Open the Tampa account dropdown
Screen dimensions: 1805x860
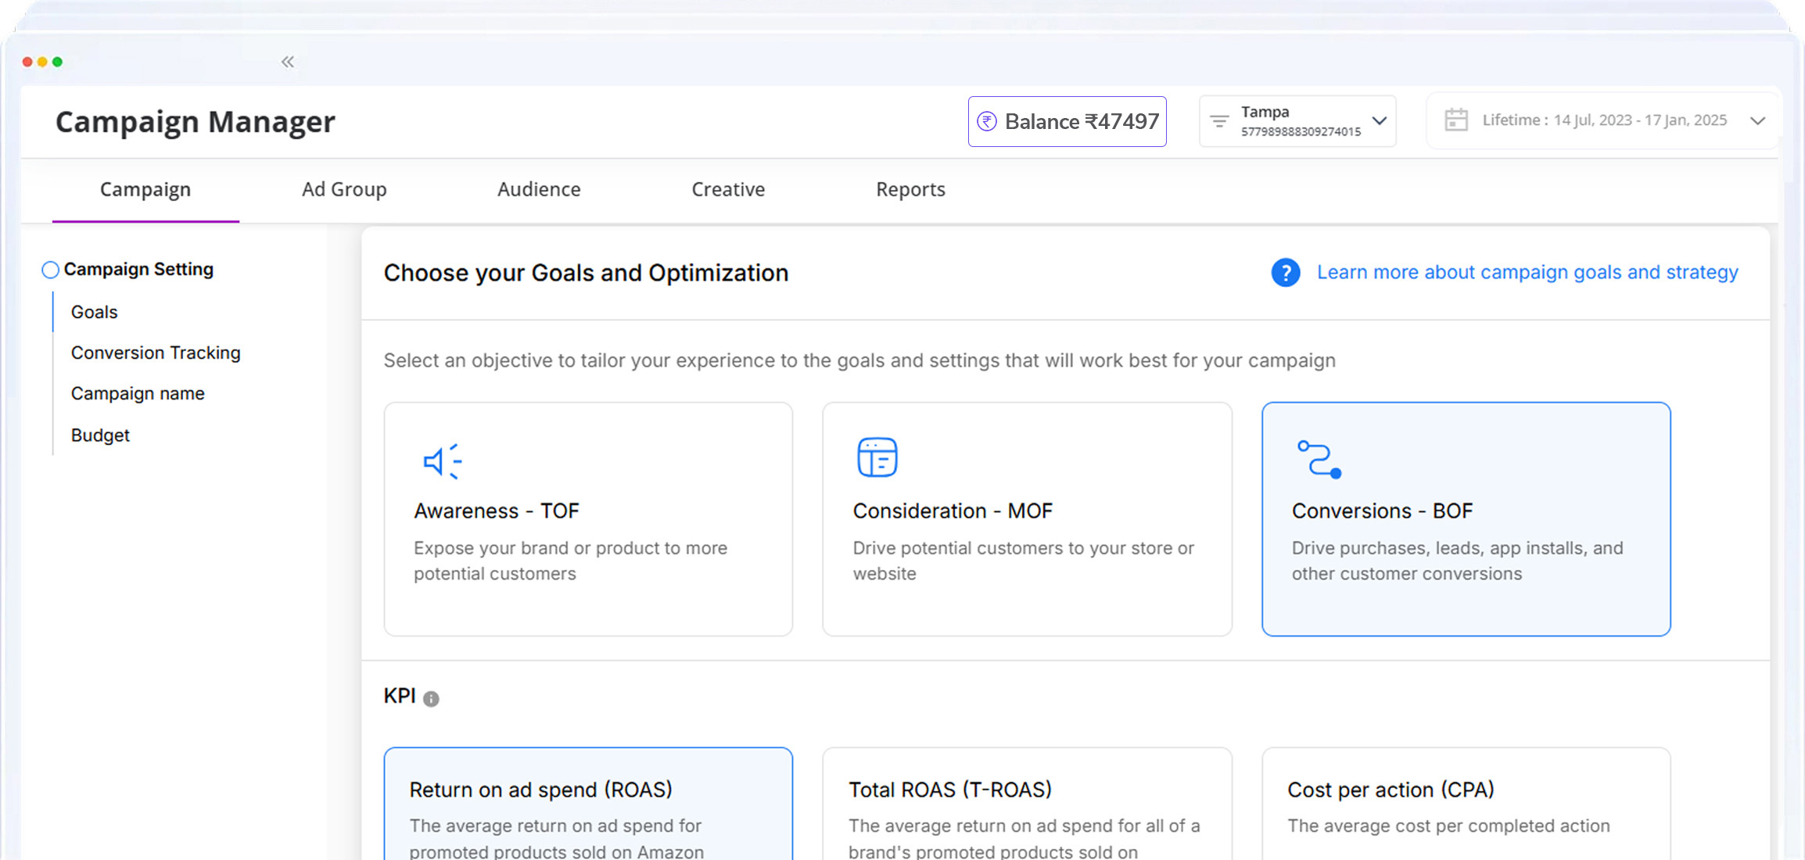tap(1379, 121)
